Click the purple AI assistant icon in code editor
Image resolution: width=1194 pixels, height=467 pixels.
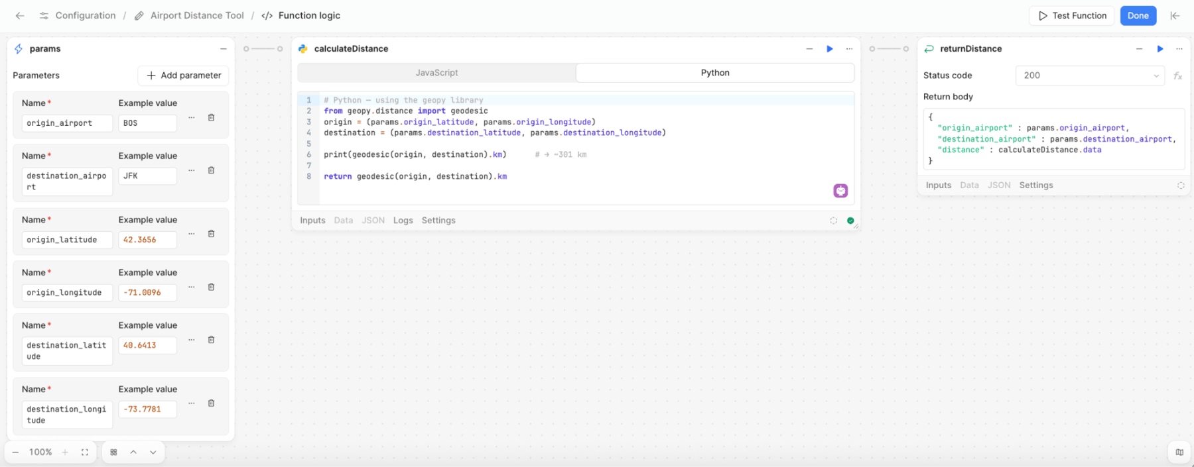tap(840, 191)
